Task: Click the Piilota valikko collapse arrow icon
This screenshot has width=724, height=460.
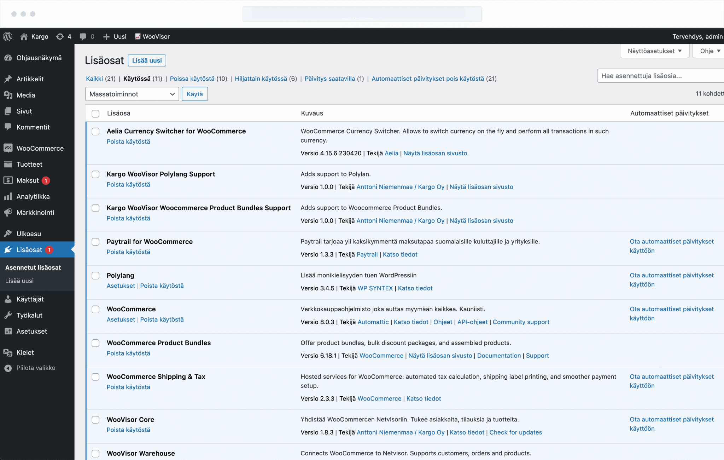Action: pyautogui.click(x=8, y=368)
